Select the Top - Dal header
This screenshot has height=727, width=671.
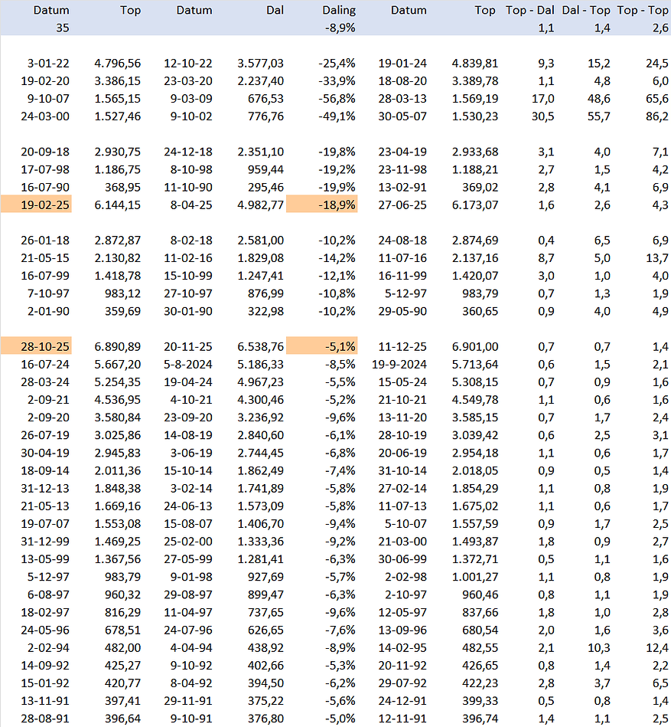529,11
